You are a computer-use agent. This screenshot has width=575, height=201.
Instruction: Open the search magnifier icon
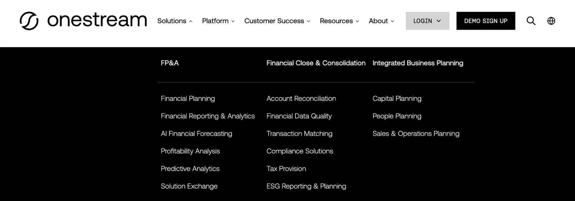pos(531,21)
